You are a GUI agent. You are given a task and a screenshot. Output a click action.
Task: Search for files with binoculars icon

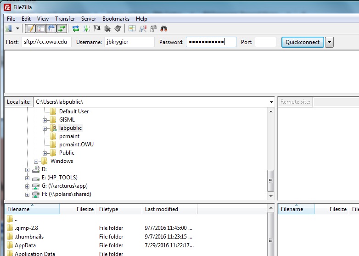pyautogui.click(x=164, y=28)
